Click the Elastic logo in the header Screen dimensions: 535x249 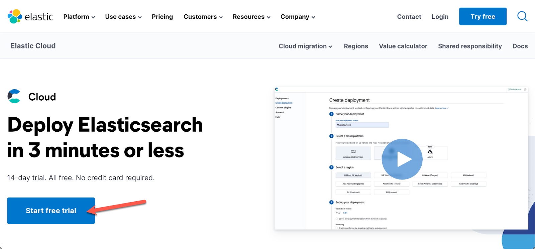click(30, 16)
